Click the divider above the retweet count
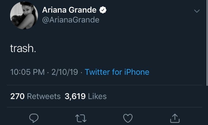Screen dimensions: 208x125 105,85
